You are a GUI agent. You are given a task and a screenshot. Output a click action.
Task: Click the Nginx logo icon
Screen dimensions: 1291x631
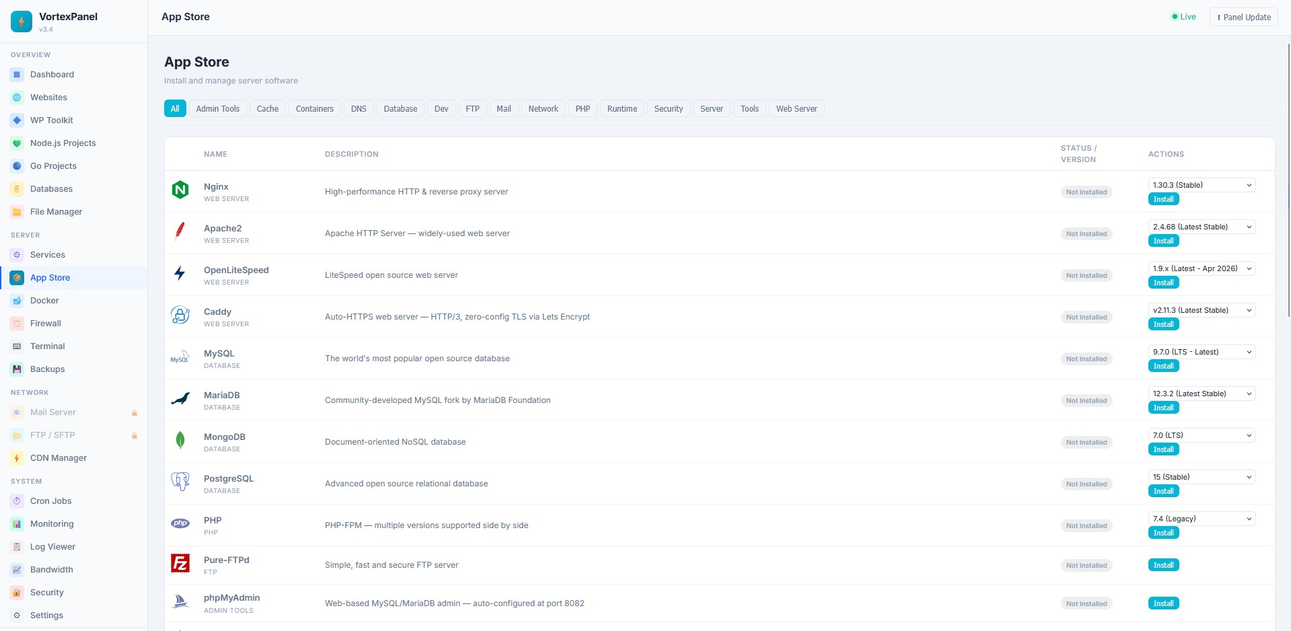pyautogui.click(x=180, y=190)
